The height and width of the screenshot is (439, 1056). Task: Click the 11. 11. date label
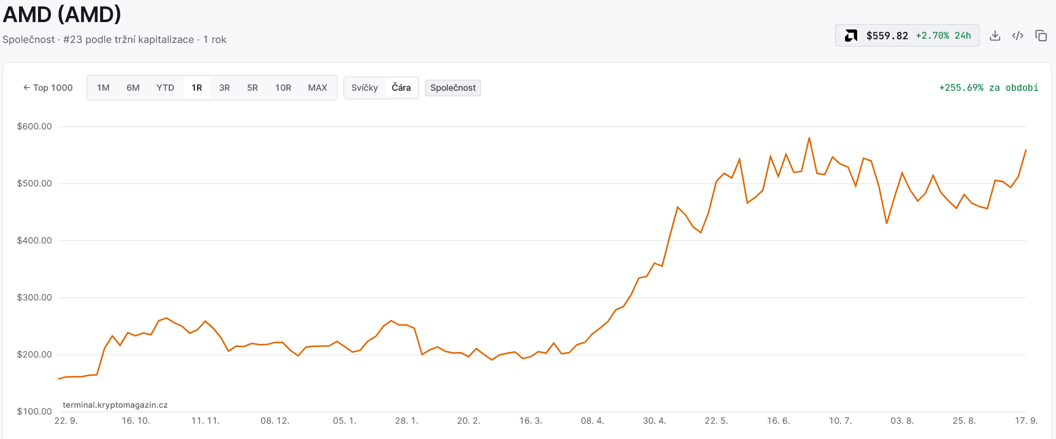[x=206, y=421]
